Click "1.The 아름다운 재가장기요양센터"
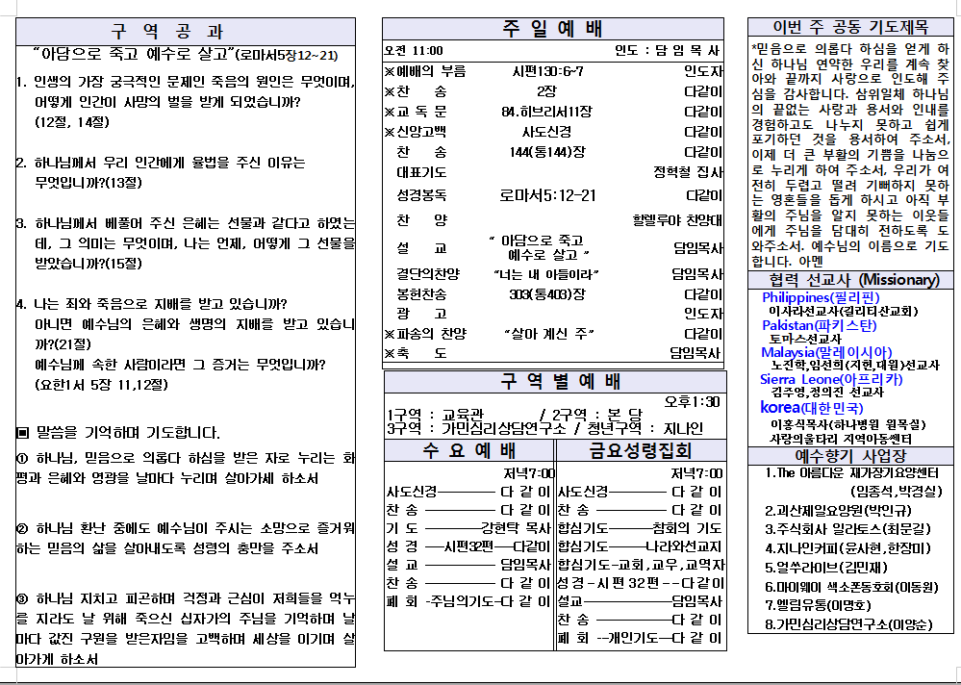The width and height of the screenshot is (961, 685). point(851,473)
